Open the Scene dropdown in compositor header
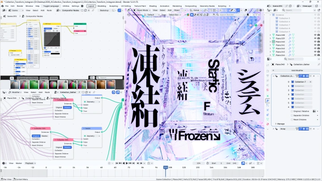 [x=17, y=10]
